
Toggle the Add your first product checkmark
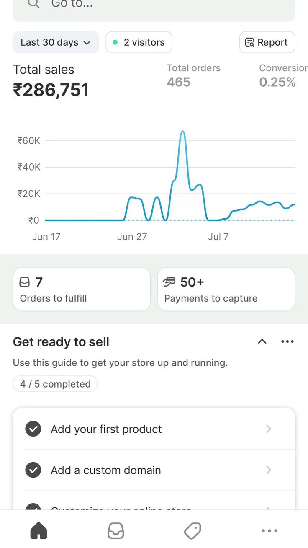click(33, 429)
